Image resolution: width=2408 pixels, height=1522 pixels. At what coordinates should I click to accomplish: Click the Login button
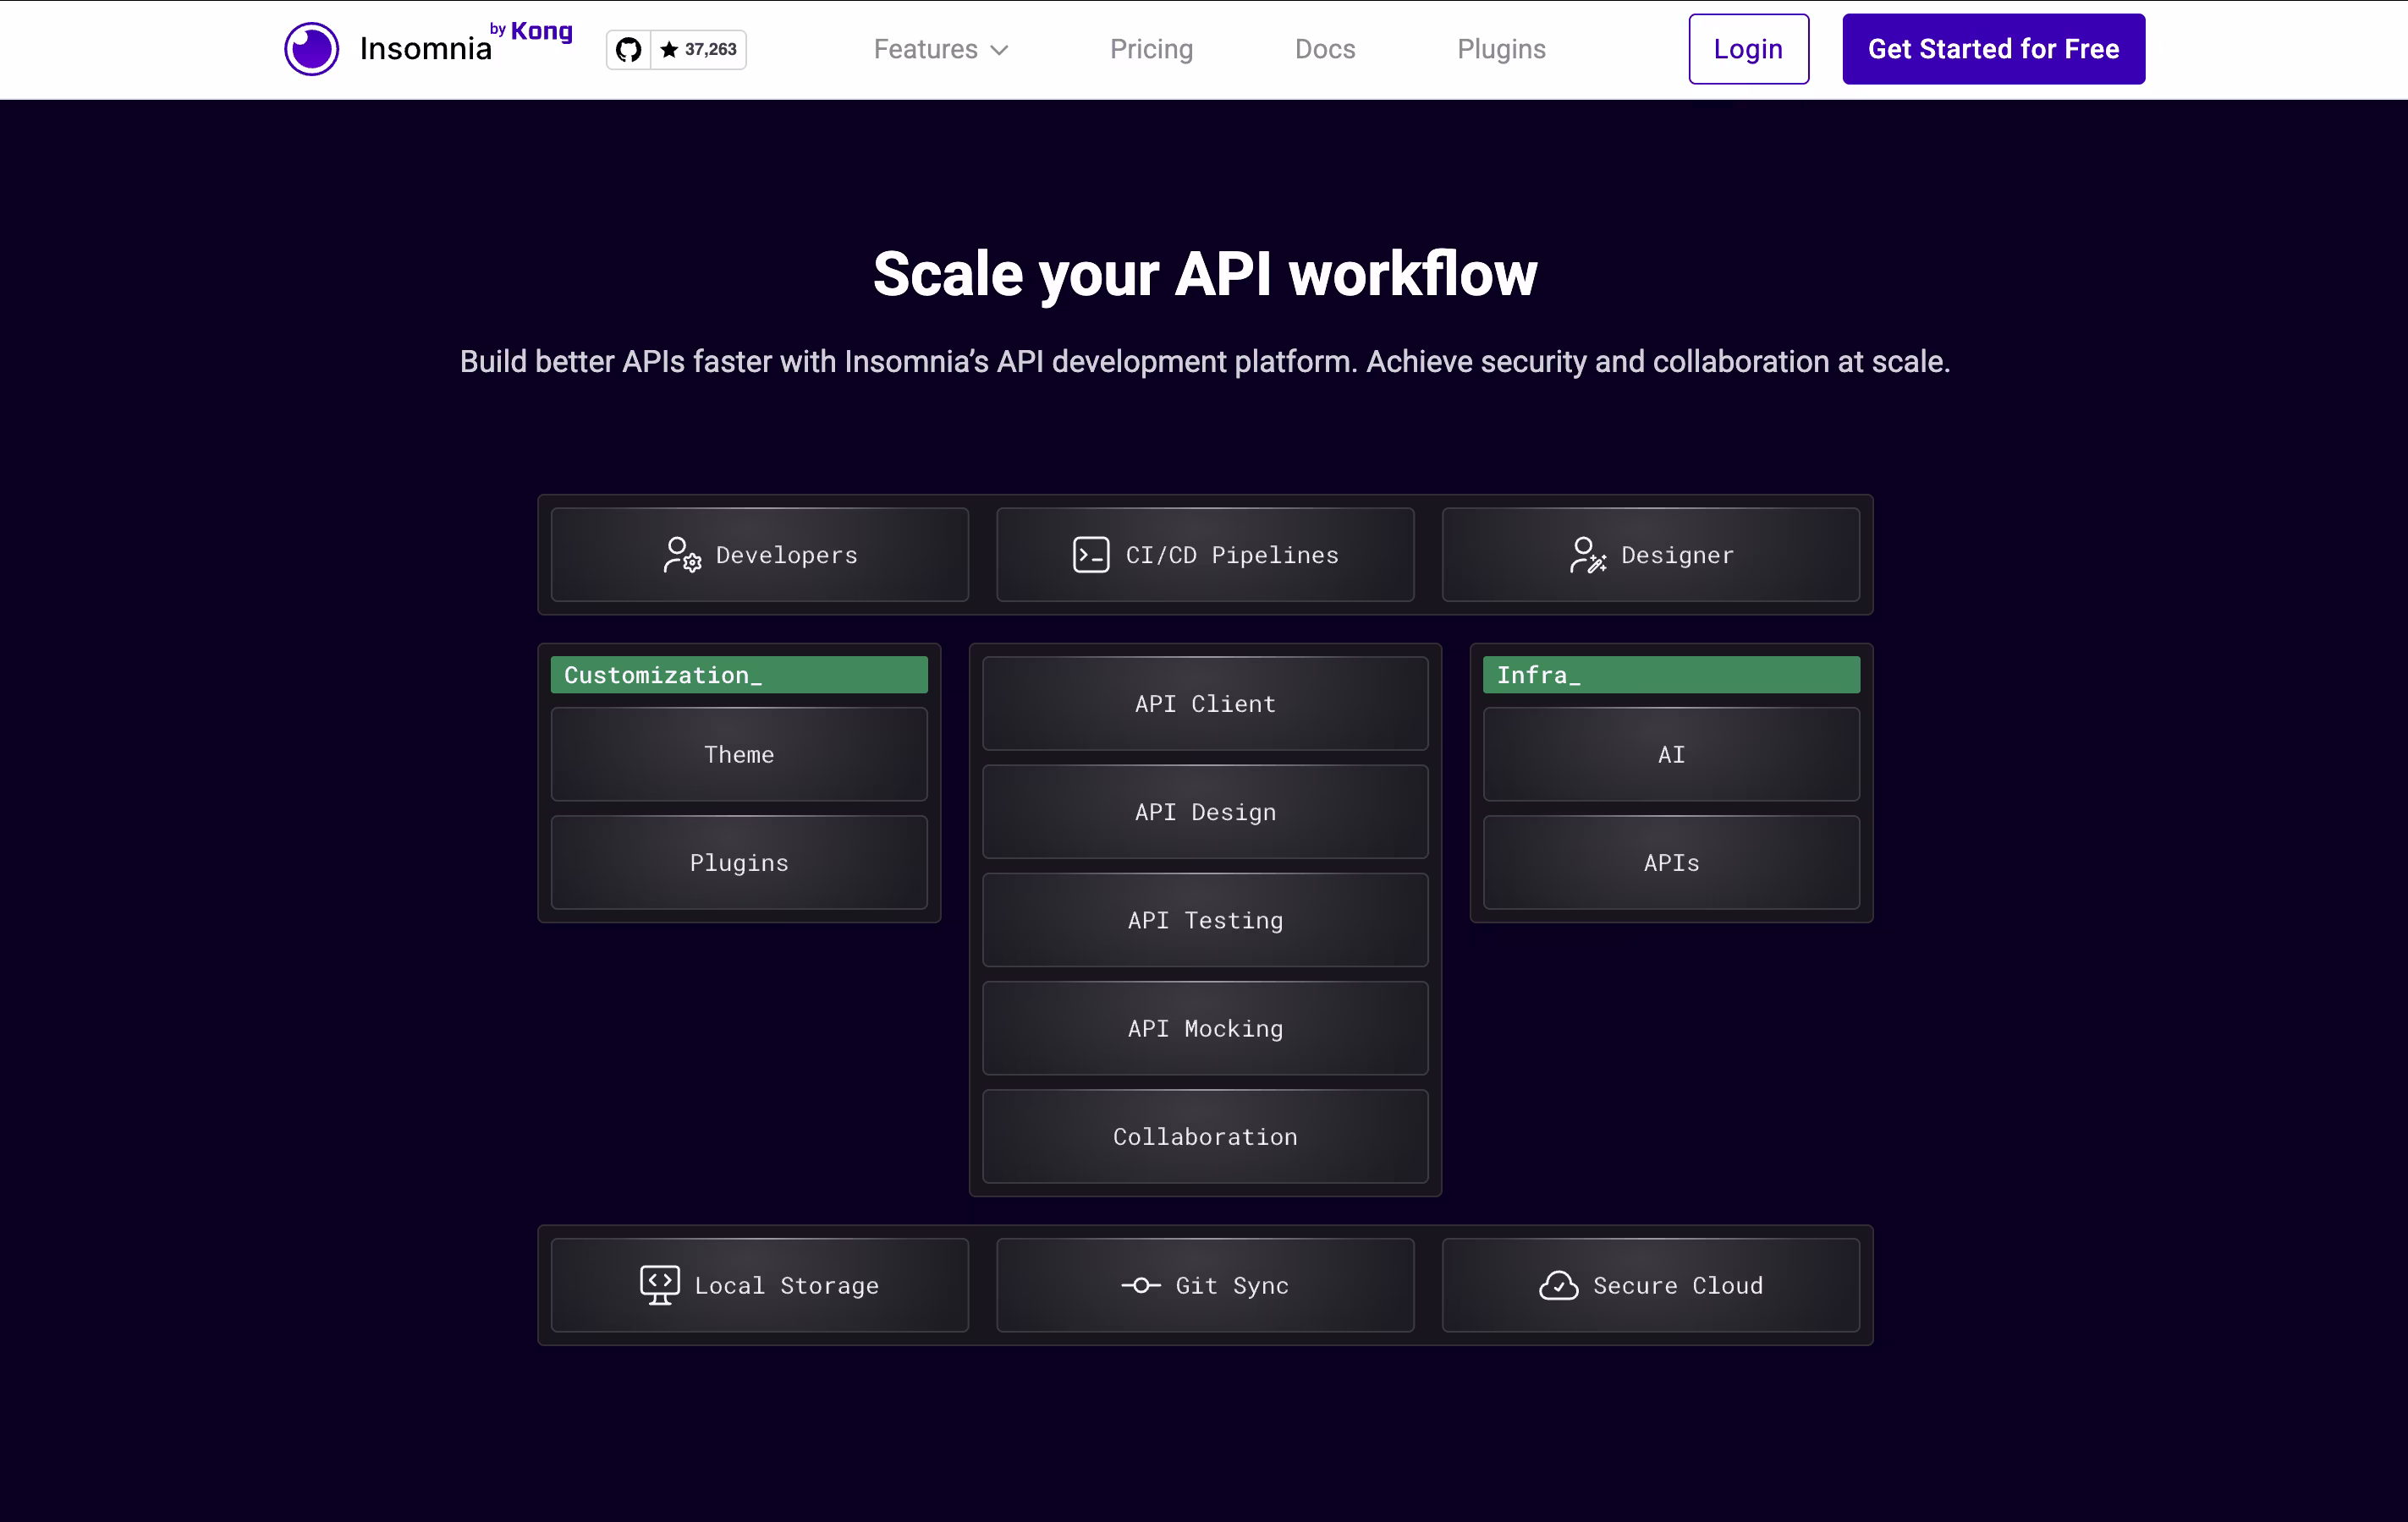(1748, 49)
